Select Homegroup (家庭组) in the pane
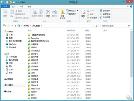 click(9, 79)
